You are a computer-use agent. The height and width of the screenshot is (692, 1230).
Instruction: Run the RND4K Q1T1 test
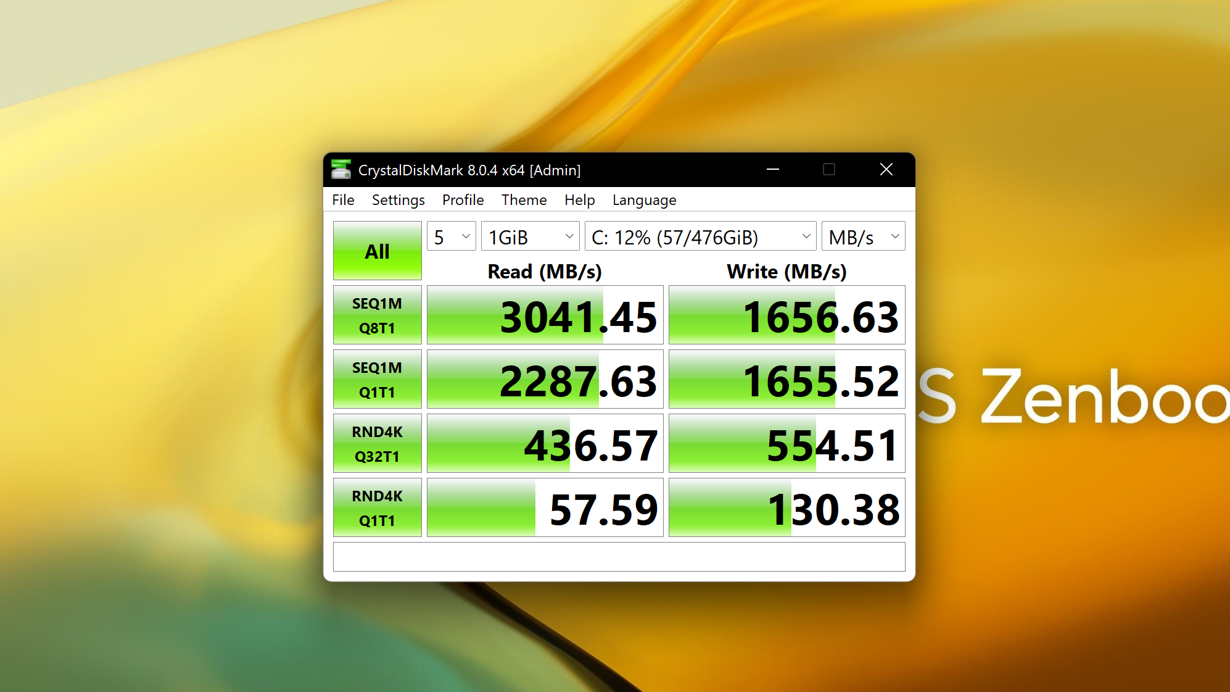click(378, 507)
